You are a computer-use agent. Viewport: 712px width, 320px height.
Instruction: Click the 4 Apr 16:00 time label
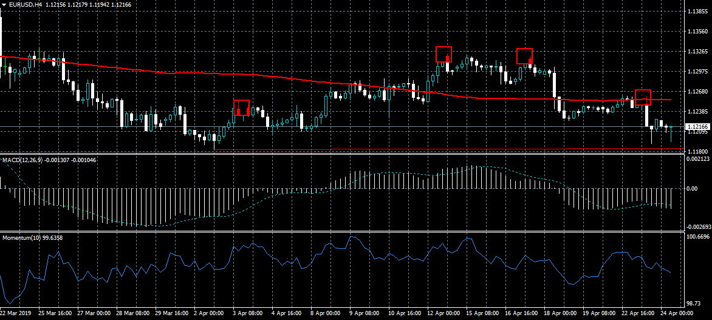[x=287, y=314]
